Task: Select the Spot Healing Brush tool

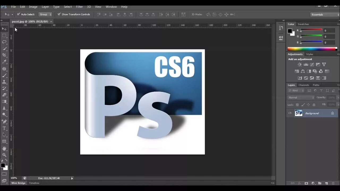Action: [x=4, y=69]
